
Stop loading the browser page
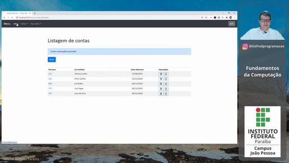[x=12, y=18]
